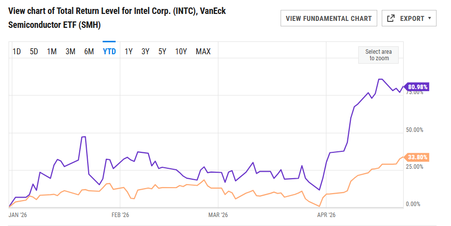Click the FEB '26 axis marker
This screenshot has height=226, width=451.
click(120, 215)
